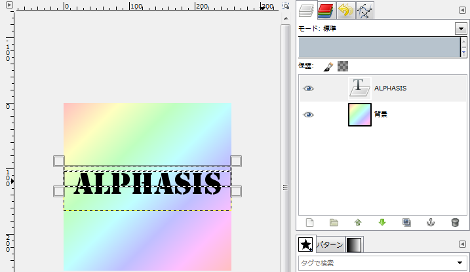
Task: Switch to the Gradients tab
Action: [x=354, y=245]
